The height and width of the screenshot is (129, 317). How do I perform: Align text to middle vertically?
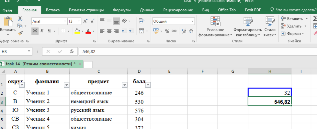click(x=109, y=21)
